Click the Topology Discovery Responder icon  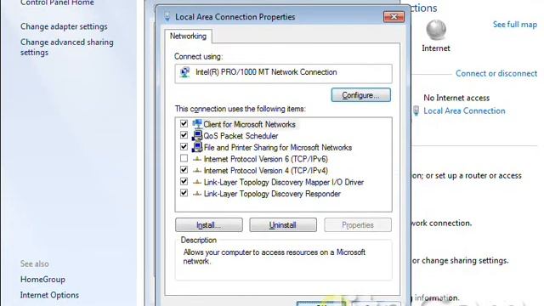(197, 194)
